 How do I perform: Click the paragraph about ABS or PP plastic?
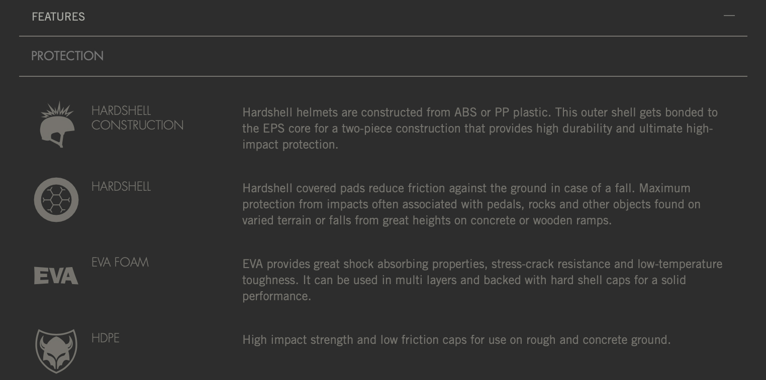tap(480, 129)
